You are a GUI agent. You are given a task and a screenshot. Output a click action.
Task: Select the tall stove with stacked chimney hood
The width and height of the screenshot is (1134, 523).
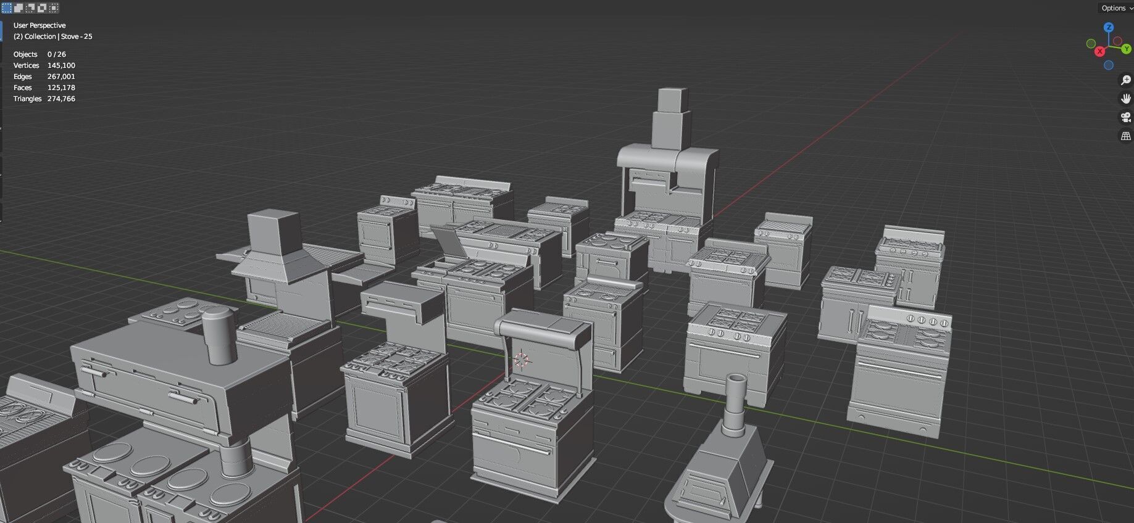668,180
